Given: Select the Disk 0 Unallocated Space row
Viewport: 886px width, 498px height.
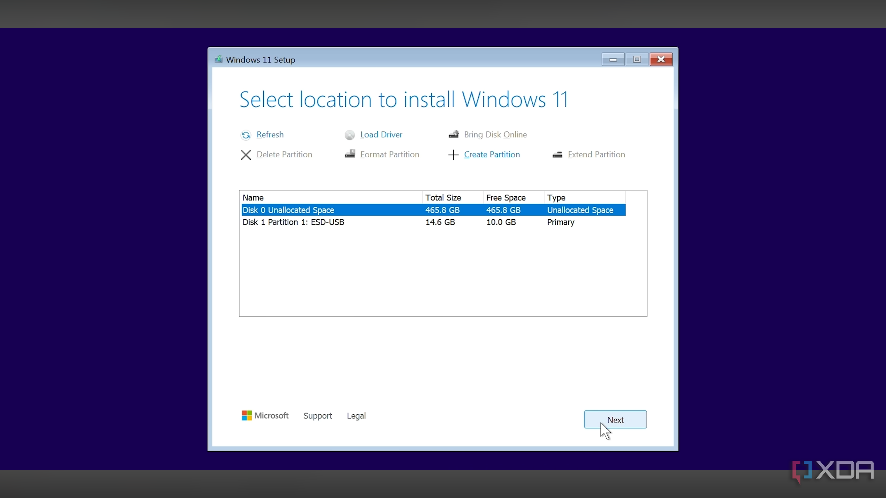Looking at the screenshot, I should click(x=433, y=210).
